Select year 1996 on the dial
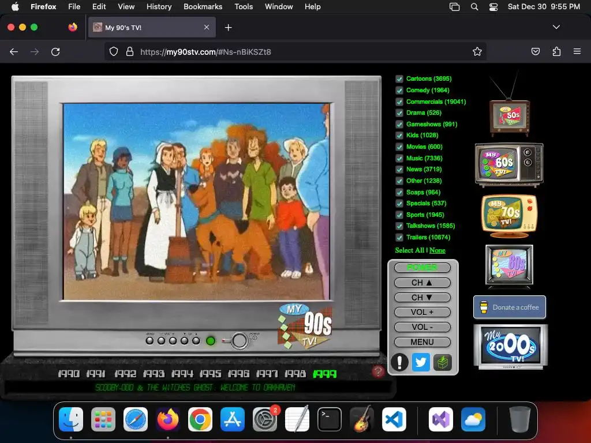The image size is (591, 443). [x=238, y=374]
